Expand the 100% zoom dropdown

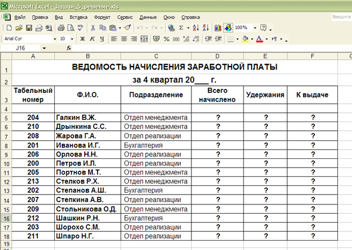255,28
